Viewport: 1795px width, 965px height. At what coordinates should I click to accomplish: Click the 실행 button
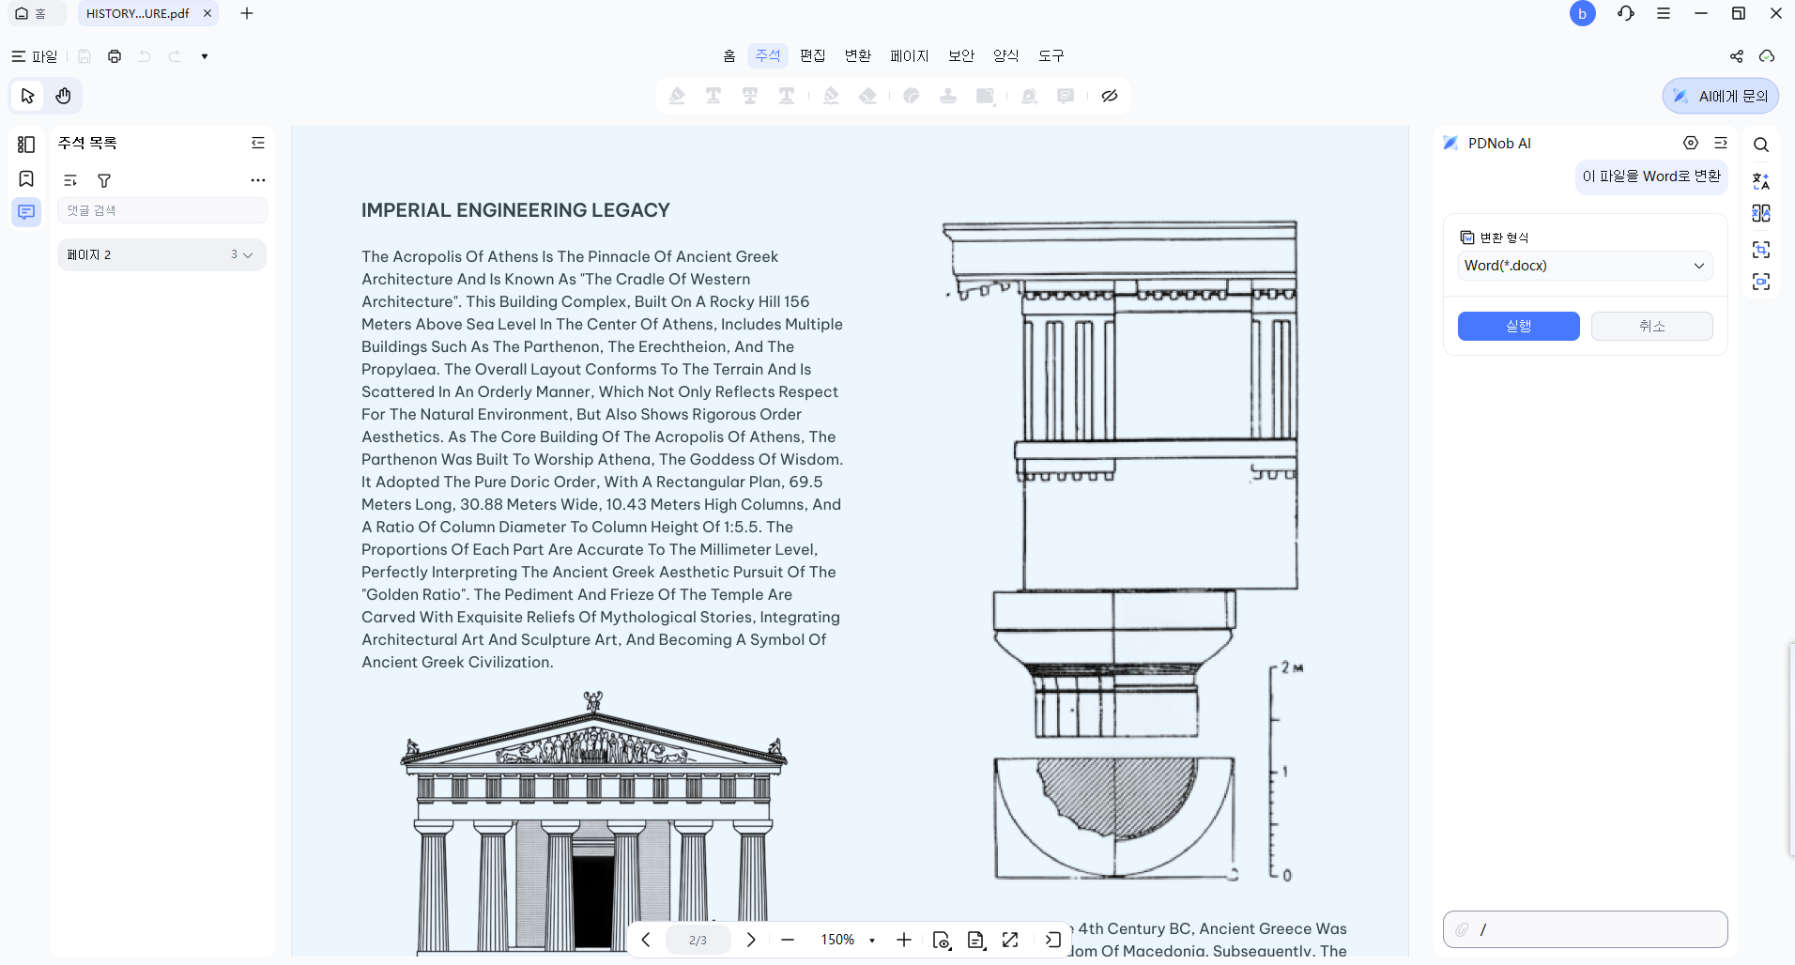click(1519, 326)
